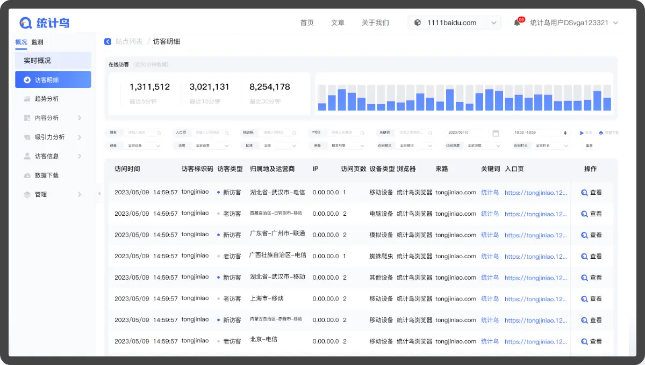Open the first row's 入口页 URL link
This screenshot has width=645, height=365.
(535, 192)
